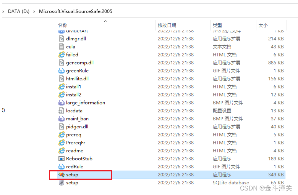The image size is (298, 195).
Task: Click the htmllite.dll file icon
Action: click(62, 78)
